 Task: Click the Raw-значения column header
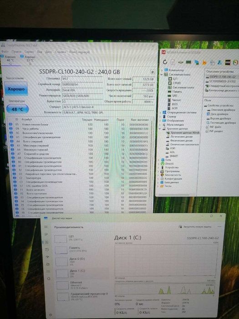tap(140, 120)
